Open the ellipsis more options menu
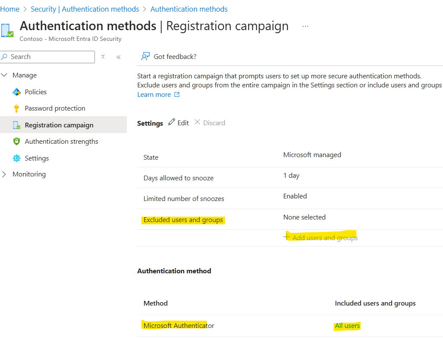This screenshot has width=443, height=340. pos(305,26)
